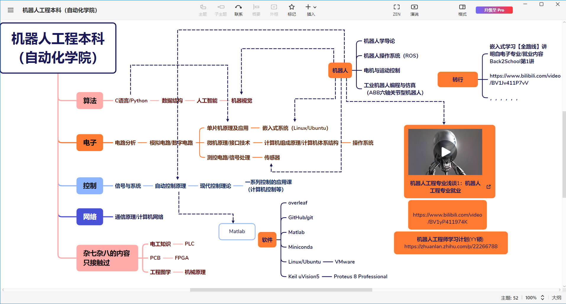Select the 联系 relationship tool
566x304 pixels.
coord(238,10)
